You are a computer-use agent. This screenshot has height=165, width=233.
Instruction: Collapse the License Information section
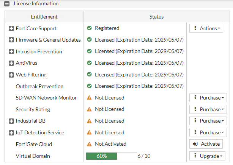pyautogui.click(x=7, y=4)
